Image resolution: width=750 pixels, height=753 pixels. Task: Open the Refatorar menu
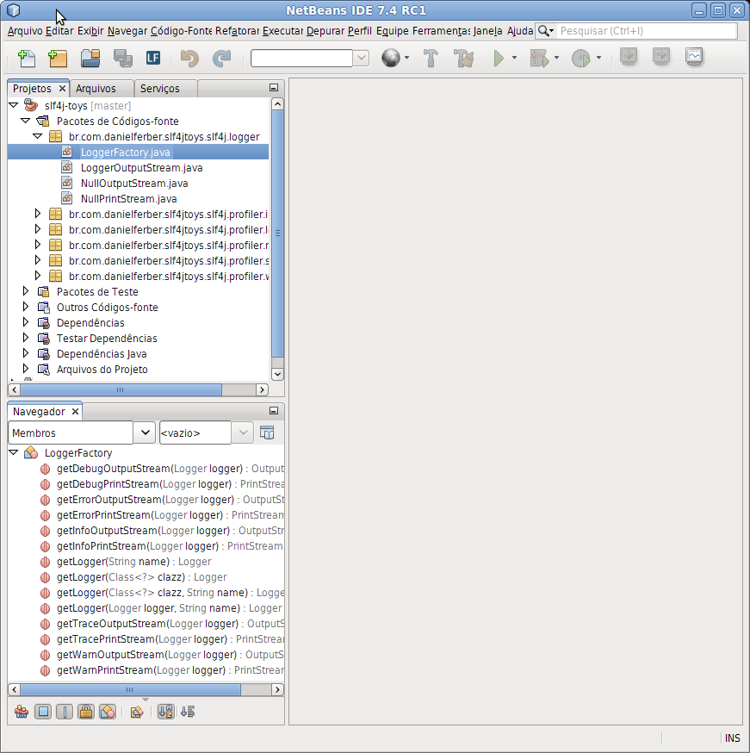coord(237,31)
